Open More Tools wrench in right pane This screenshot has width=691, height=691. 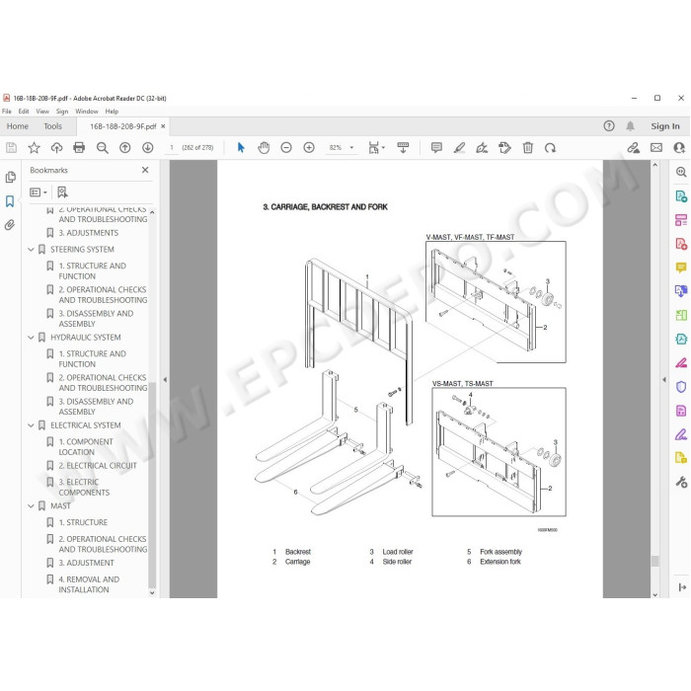(x=681, y=482)
